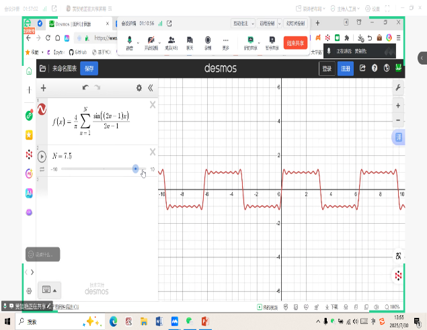This screenshot has width=427, height=330.
Task: Open the Desmos help question mark
Action: pos(375,68)
